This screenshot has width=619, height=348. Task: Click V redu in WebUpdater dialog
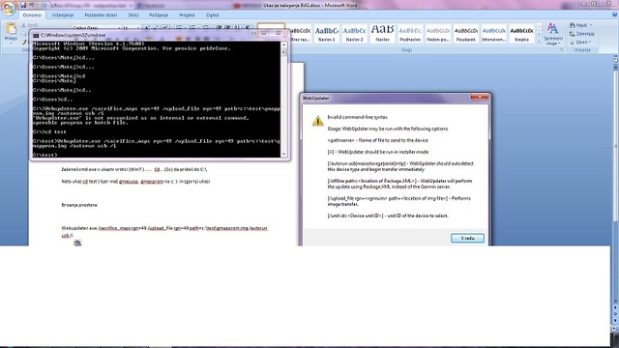point(467,238)
